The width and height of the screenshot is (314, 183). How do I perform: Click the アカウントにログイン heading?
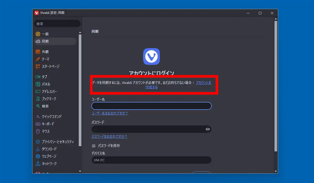pyautogui.click(x=152, y=73)
